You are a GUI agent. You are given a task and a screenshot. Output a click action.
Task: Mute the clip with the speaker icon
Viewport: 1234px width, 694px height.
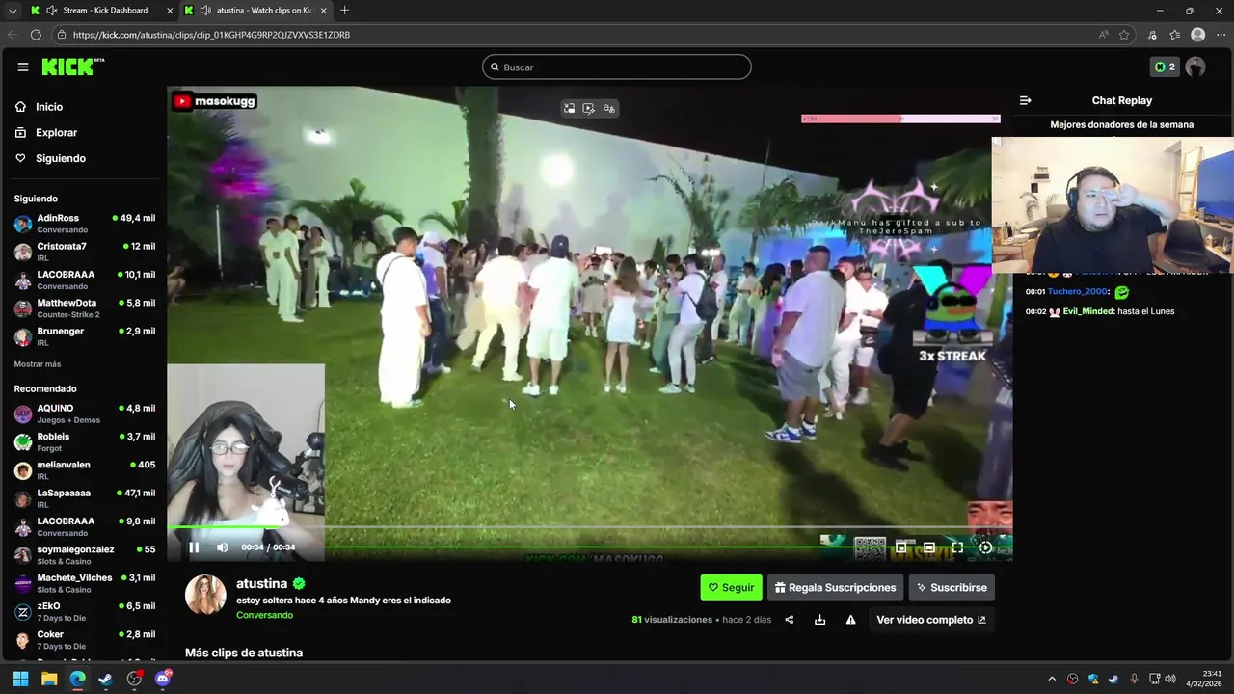[x=223, y=547]
